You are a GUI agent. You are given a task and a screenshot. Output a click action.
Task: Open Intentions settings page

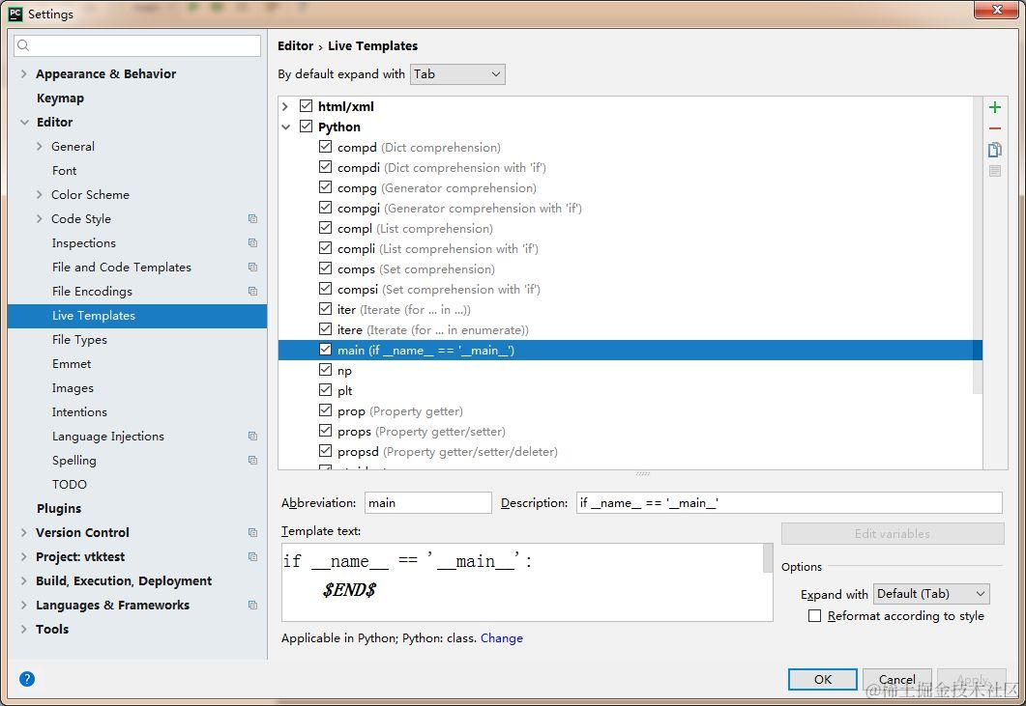pyautogui.click(x=79, y=411)
